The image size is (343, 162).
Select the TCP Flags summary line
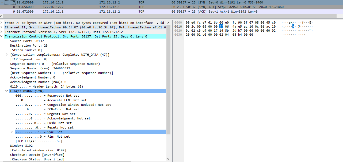click(39, 141)
